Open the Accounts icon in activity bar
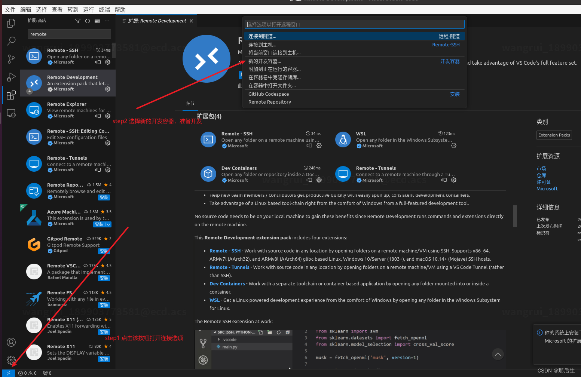This screenshot has width=581, height=377. [11, 342]
